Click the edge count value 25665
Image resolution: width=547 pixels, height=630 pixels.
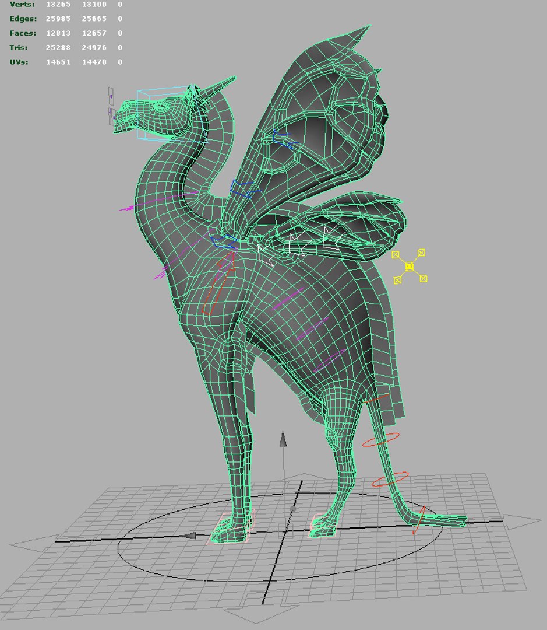pyautogui.click(x=94, y=19)
